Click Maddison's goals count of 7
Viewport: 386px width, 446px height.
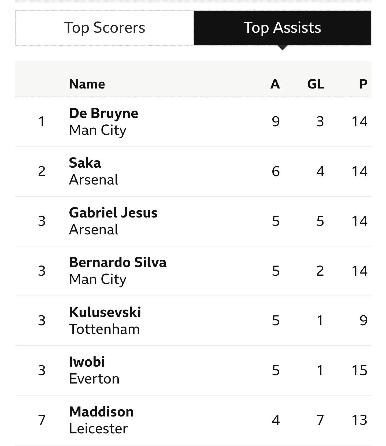point(320,420)
